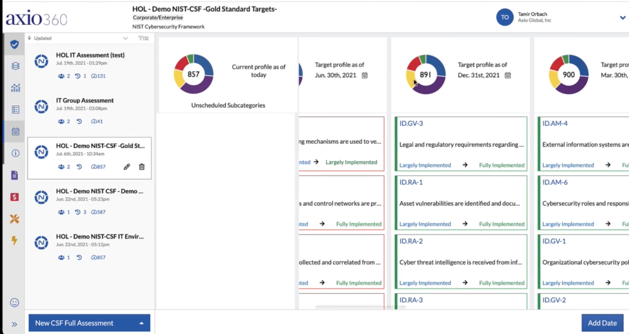The width and height of the screenshot is (629, 334).
Task: Click the Add Date button
Action: pos(602,323)
